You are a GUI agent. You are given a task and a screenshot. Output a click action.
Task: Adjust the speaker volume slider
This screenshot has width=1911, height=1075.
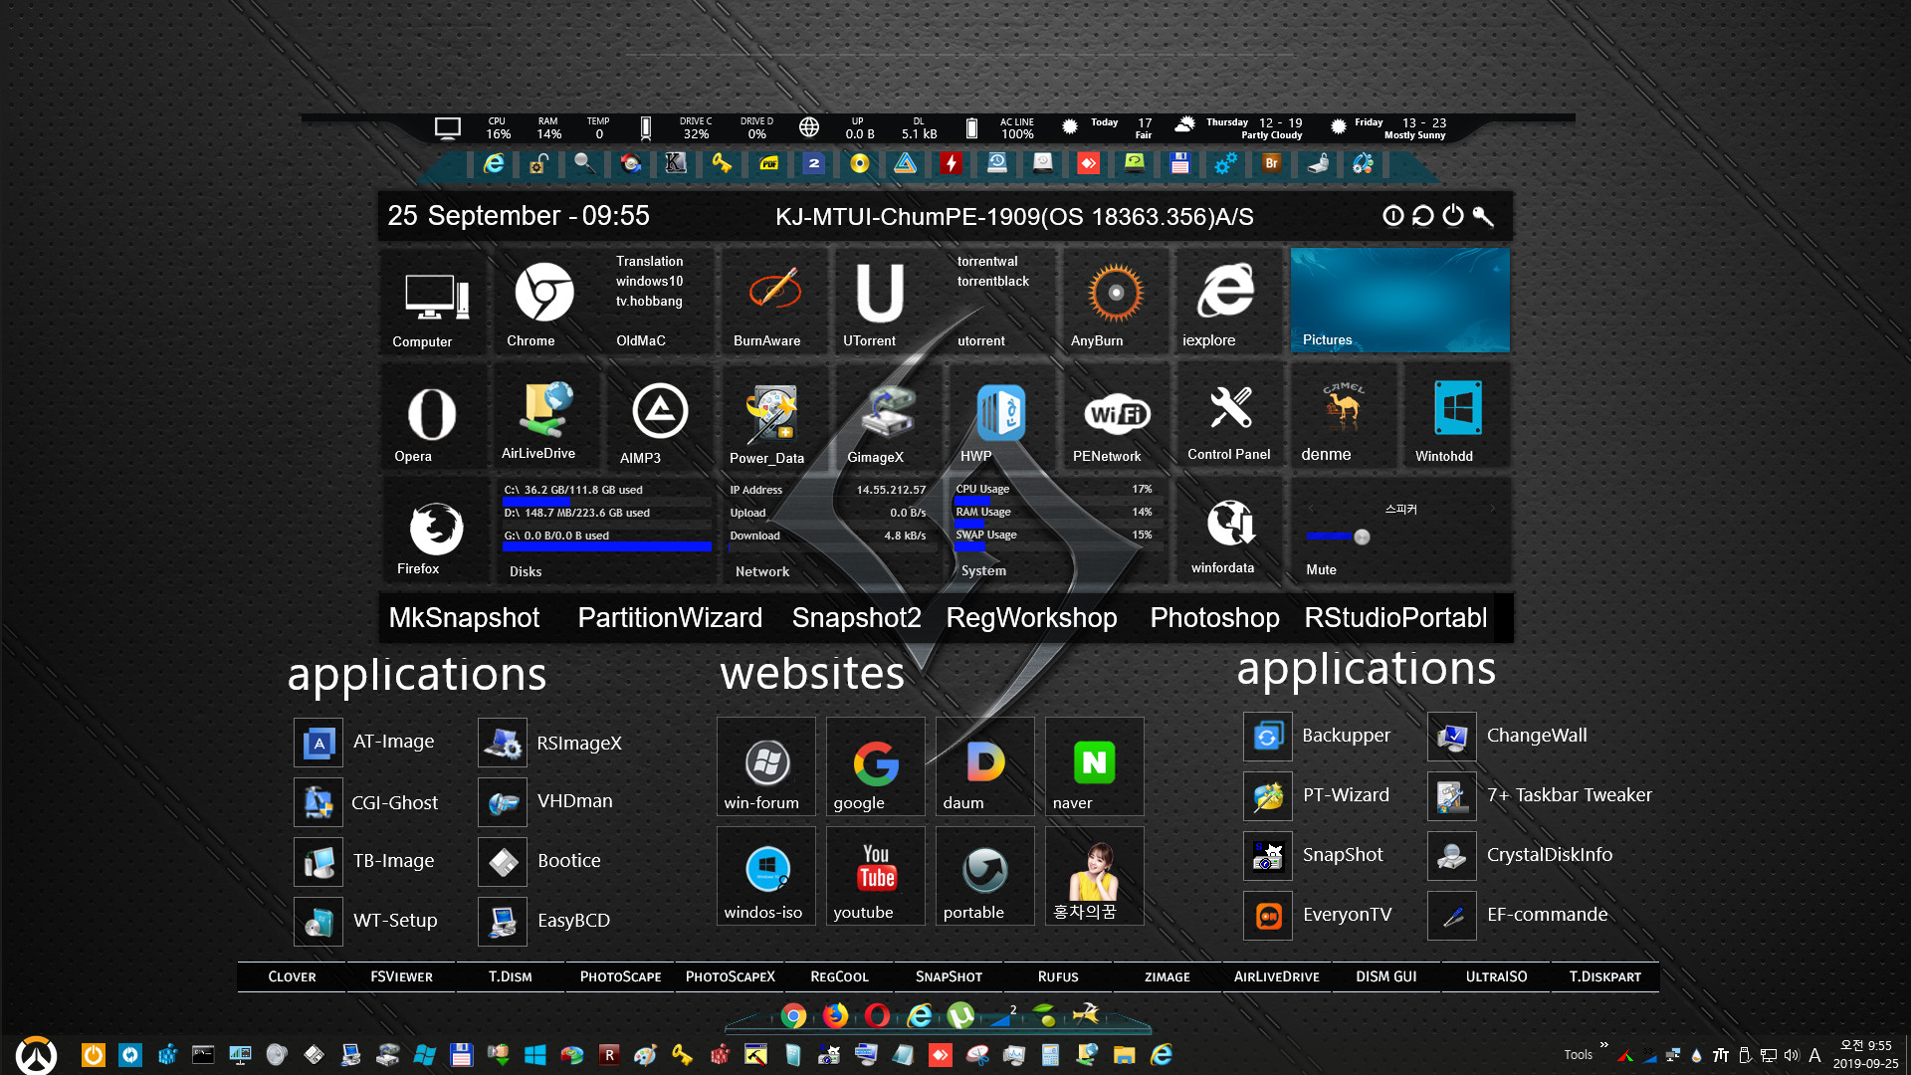tap(1362, 537)
